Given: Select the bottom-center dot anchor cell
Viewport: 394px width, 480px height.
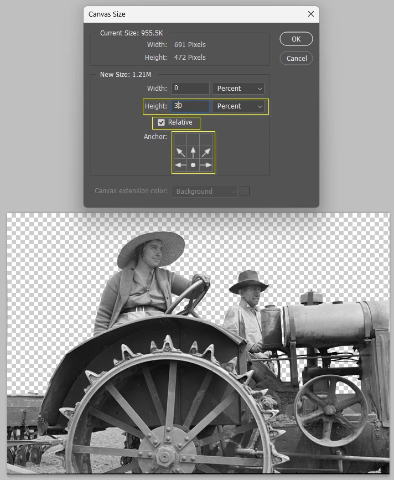Looking at the screenshot, I should coord(193,165).
